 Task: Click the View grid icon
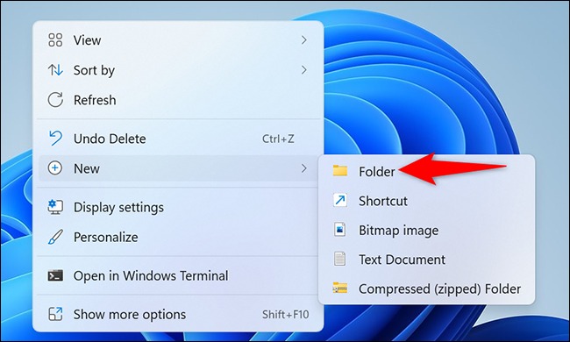pyautogui.click(x=55, y=40)
